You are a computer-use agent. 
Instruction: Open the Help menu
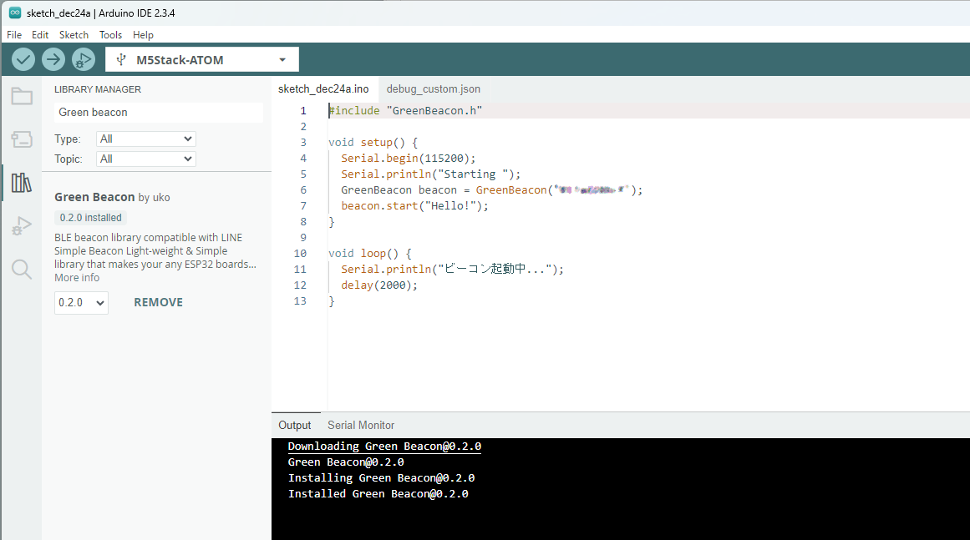[x=143, y=34]
